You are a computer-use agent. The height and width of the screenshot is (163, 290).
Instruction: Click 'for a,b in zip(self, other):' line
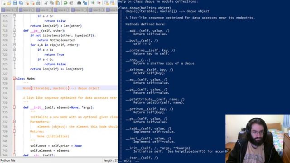click(x=55, y=45)
